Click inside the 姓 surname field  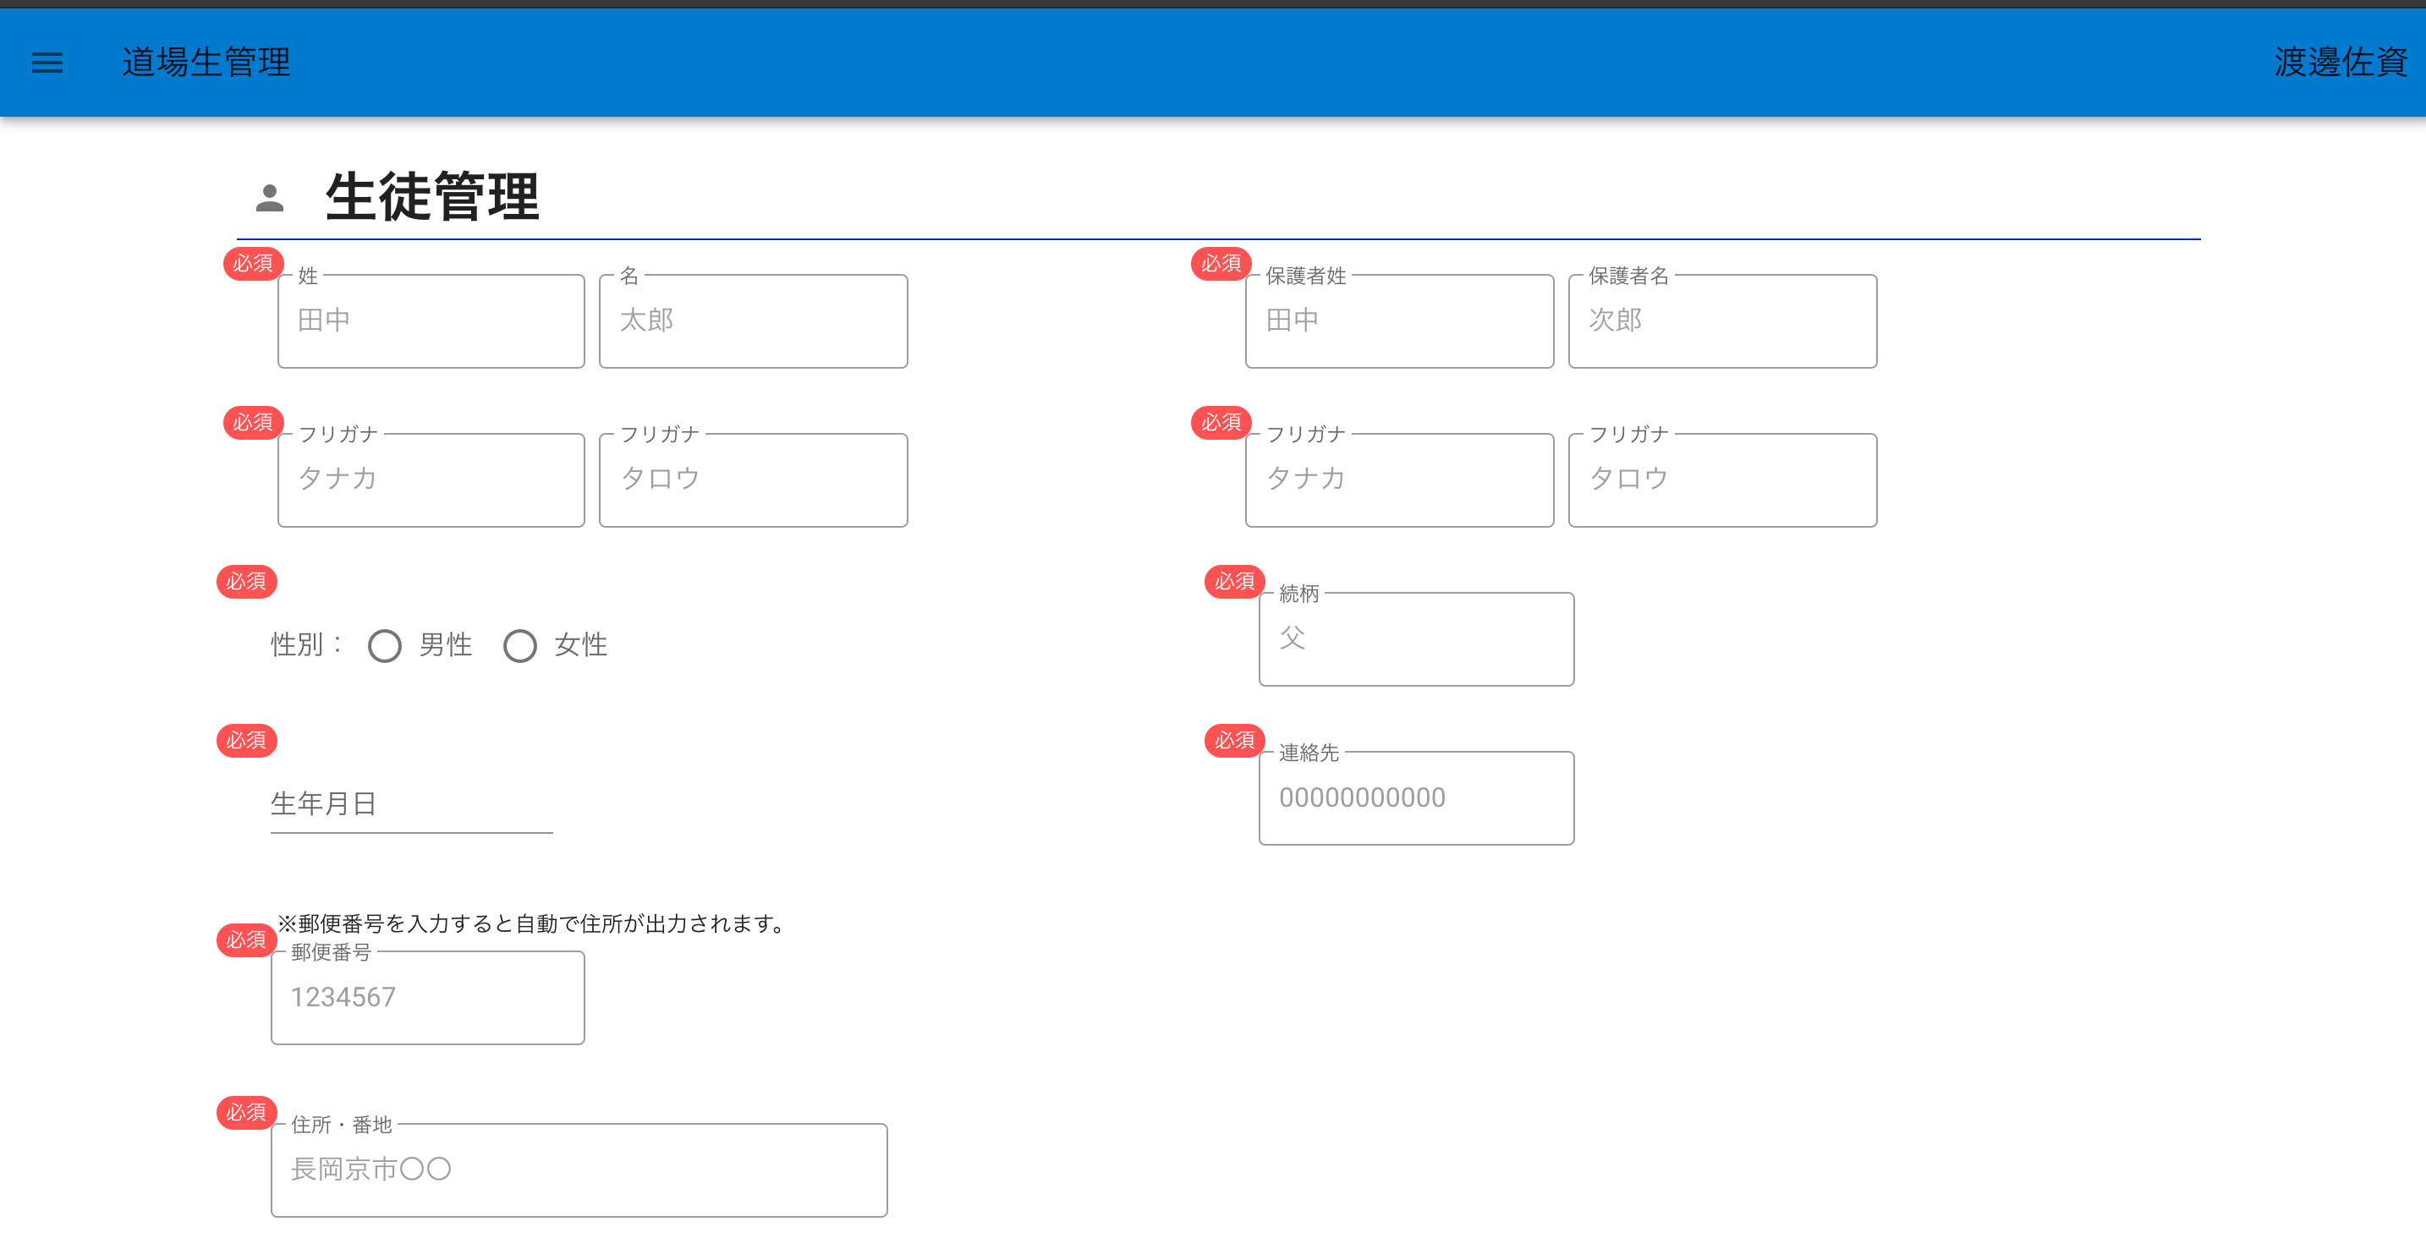click(x=431, y=320)
